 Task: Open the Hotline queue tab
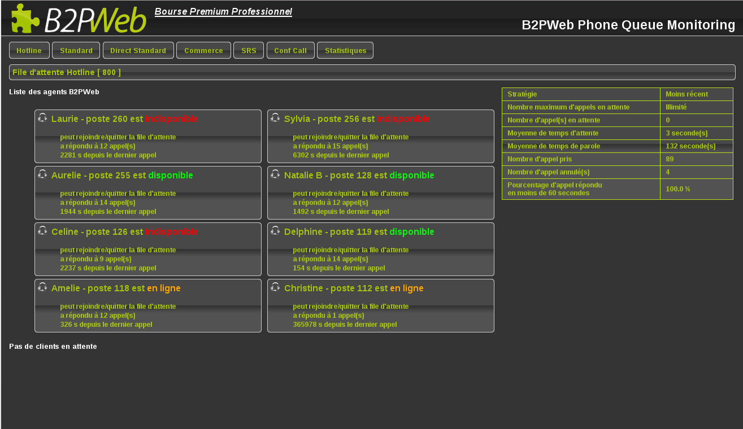click(x=29, y=50)
